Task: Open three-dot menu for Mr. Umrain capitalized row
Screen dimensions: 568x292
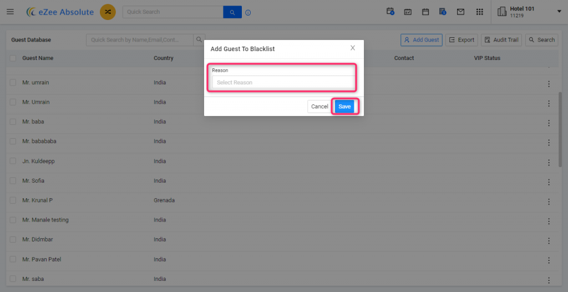Action: click(549, 103)
